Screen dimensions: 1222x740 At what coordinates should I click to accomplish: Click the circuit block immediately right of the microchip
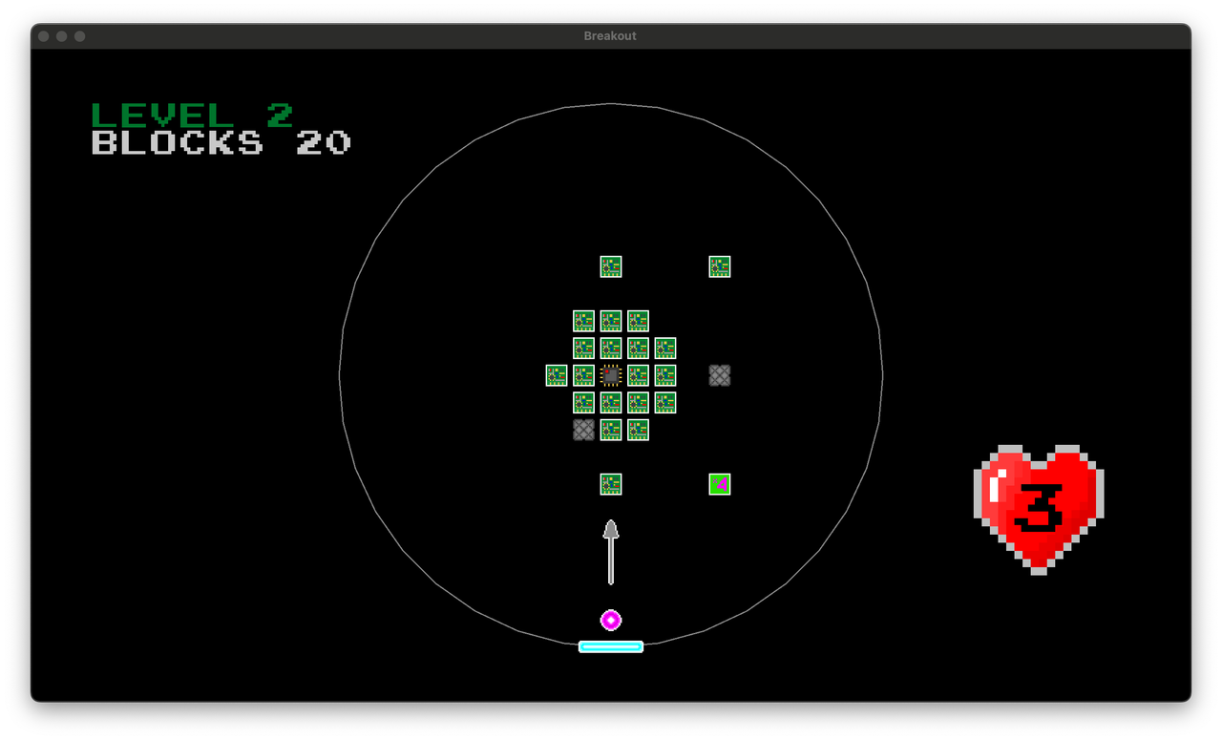(638, 375)
